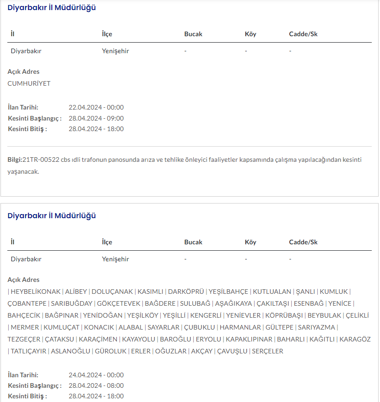The height and width of the screenshot is (402, 380).
Task: Click the 22.04.2024 - 00:00 announcement date
Action: coord(96,107)
